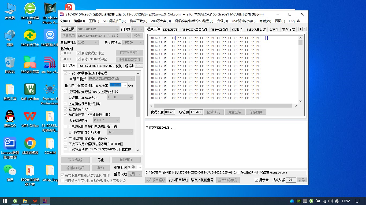Open the 最高波特率 115200 dropdown
This screenshot has width=366, height=205.
(x=133, y=42)
